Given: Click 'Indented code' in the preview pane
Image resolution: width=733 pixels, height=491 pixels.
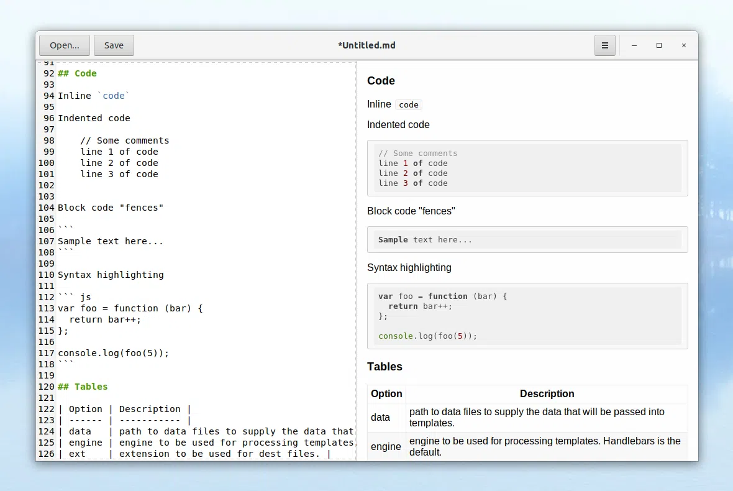Looking at the screenshot, I should tap(398, 125).
